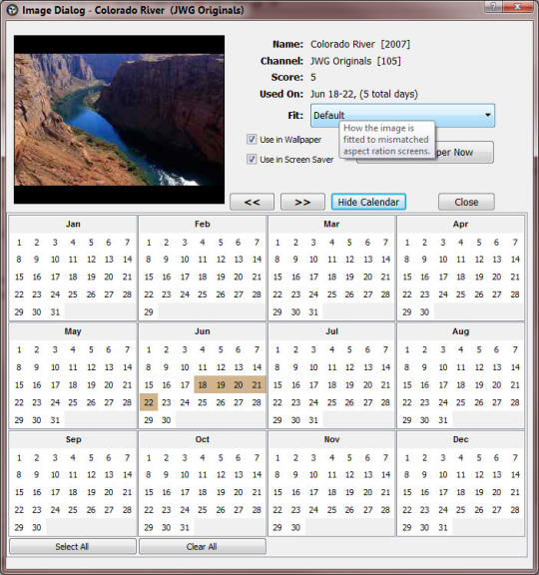Select June 17 in the calendar
Screen dimensions: 539x575
tap(185, 384)
